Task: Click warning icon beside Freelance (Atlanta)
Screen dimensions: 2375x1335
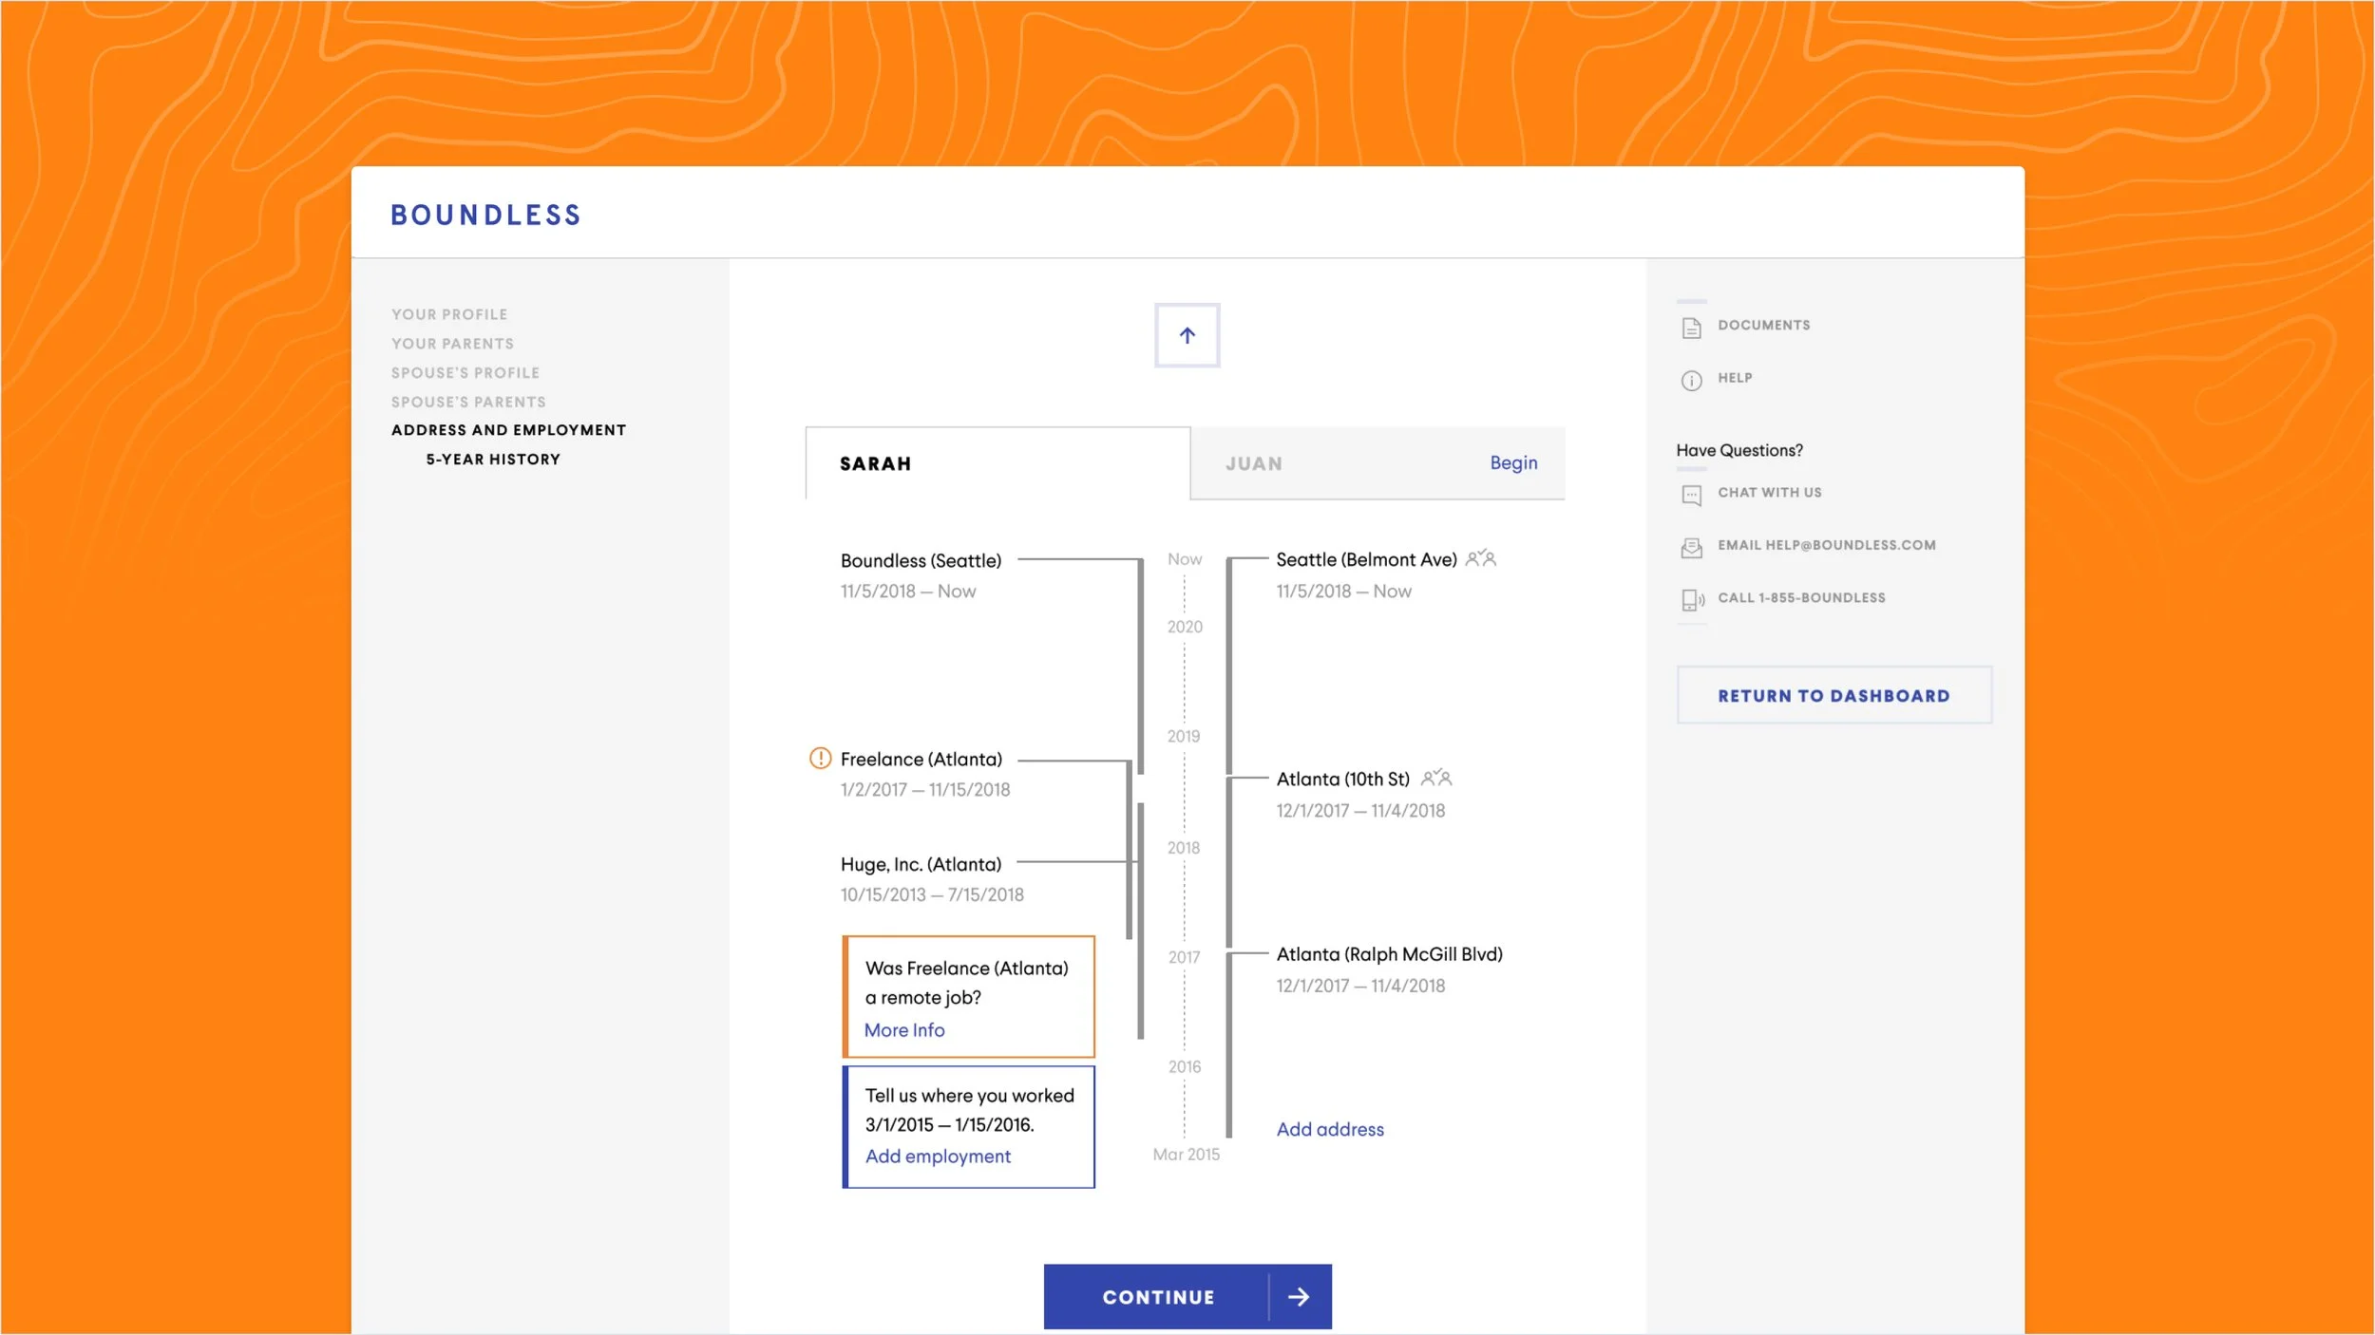Action: click(820, 759)
